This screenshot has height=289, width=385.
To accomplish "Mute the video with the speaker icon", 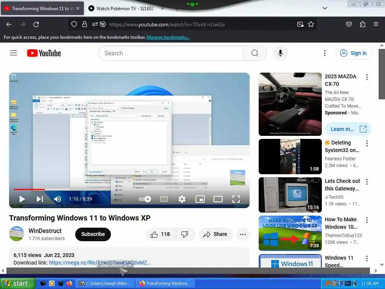I will pos(58,199).
